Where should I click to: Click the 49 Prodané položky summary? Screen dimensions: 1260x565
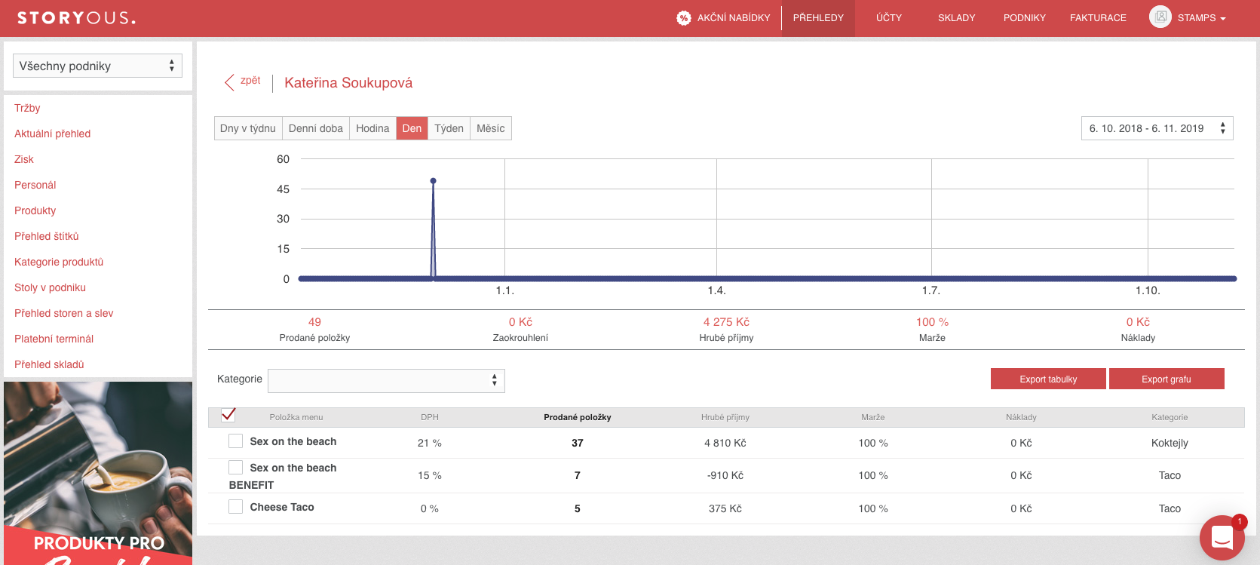(x=314, y=322)
